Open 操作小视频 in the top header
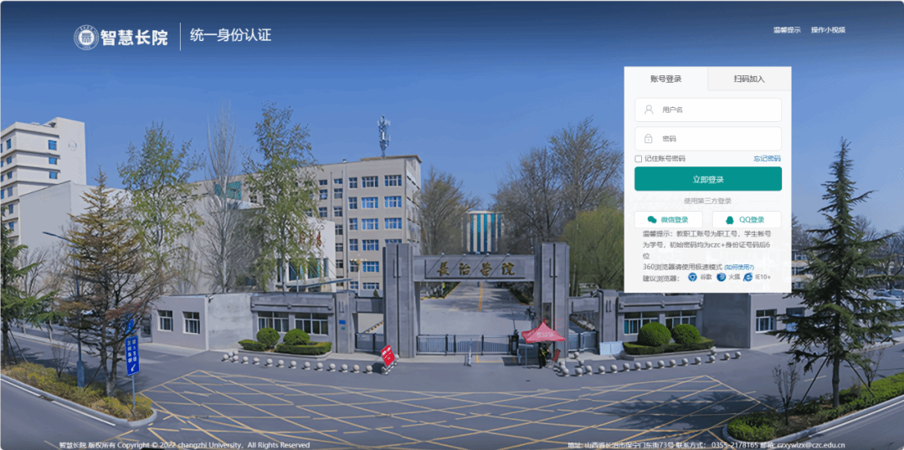Image resolution: width=904 pixels, height=450 pixels. pyautogui.click(x=828, y=30)
